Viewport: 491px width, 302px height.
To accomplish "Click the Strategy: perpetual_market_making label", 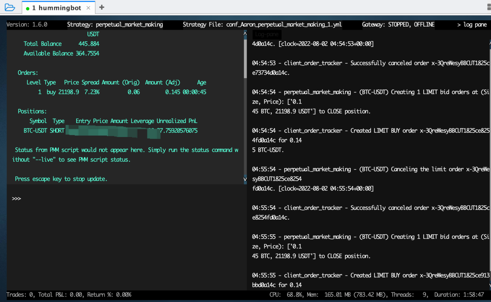I will coord(115,25).
